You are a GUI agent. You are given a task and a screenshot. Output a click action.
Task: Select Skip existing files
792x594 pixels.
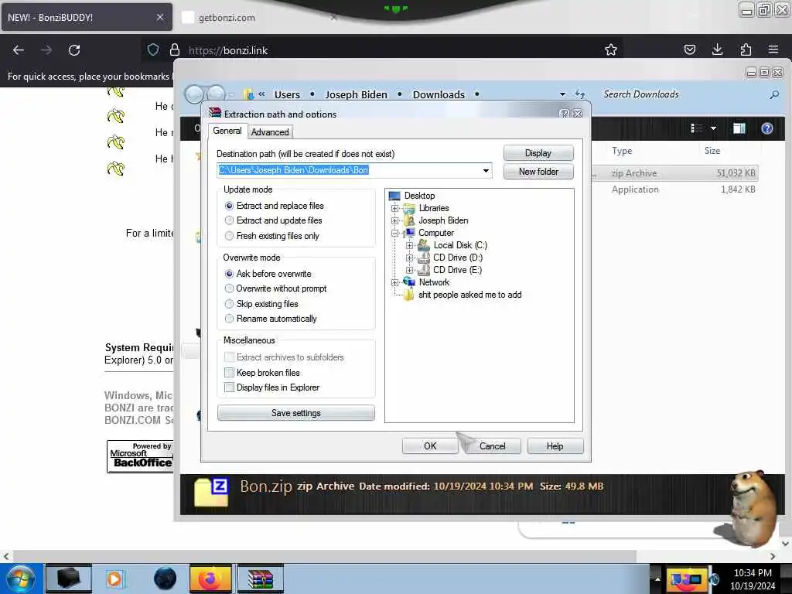pyautogui.click(x=229, y=303)
